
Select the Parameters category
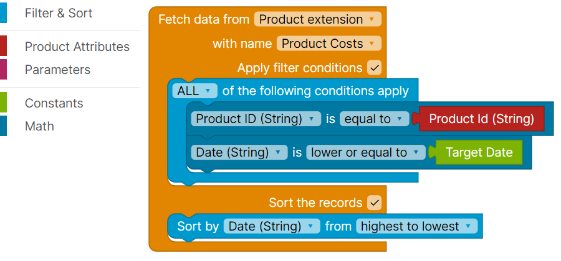click(x=57, y=70)
